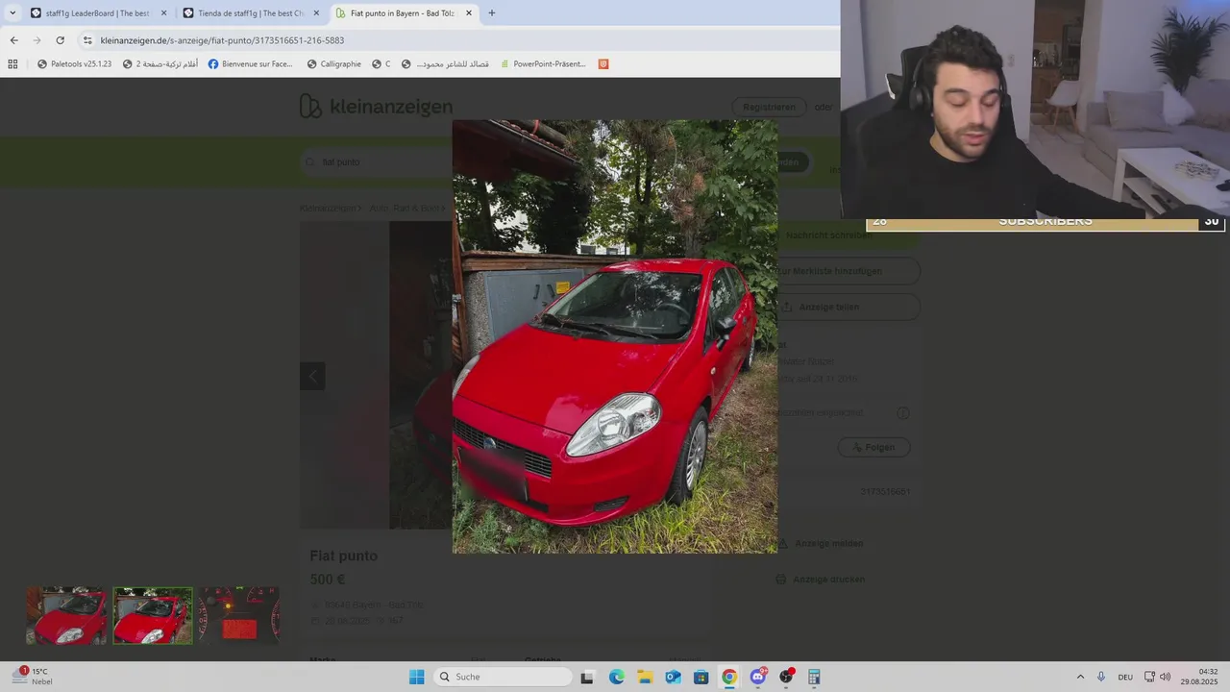Open the site information icon in address bar
Image resolution: width=1230 pixels, height=692 pixels.
pyautogui.click(x=87, y=40)
